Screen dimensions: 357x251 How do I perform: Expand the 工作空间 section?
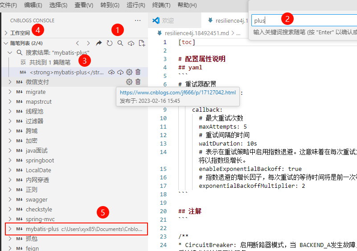(x=6, y=33)
